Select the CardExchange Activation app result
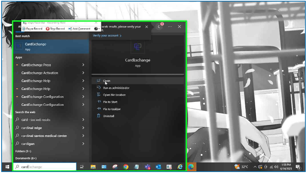Image resolution: width=307 pixels, height=174 pixels. pyautogui.click(x=40, y=73)
